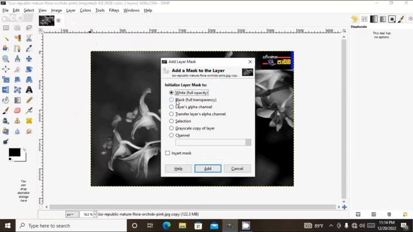Open File Explorer from the taskbar

[x=182, y=226]
